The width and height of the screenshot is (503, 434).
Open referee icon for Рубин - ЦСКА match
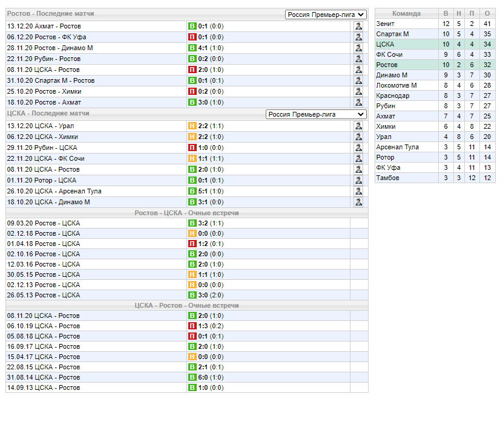pos(358,147)
